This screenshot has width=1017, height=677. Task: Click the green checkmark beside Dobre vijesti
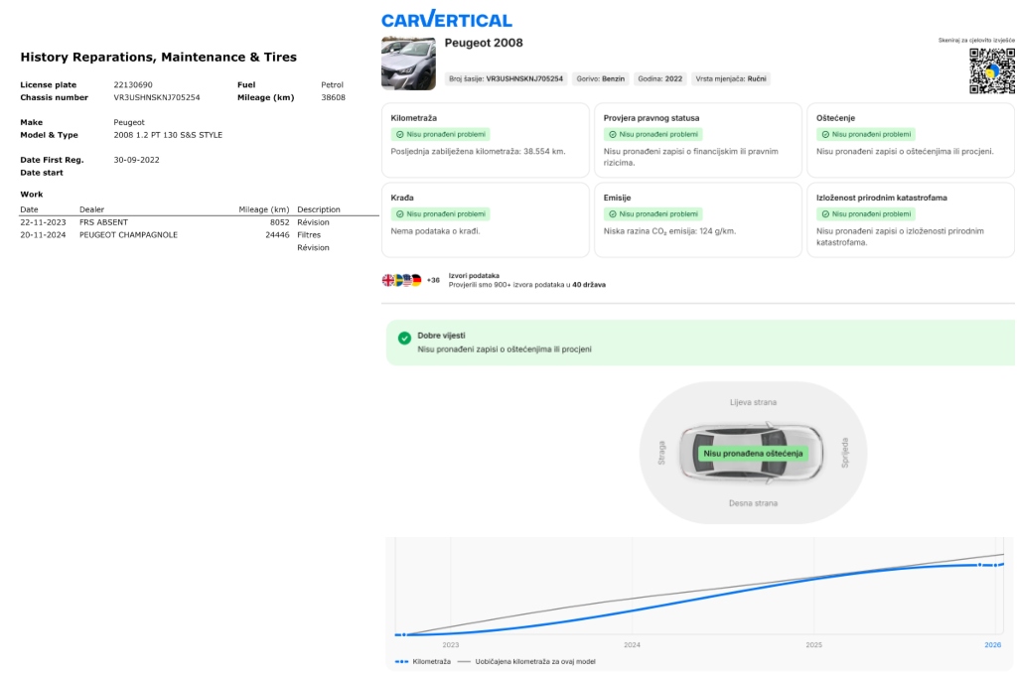point(404,338)
